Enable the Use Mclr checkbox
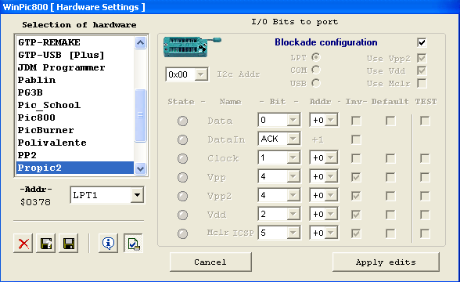Image resolution: width=460 pixels, height=282 pixels. 422,83
